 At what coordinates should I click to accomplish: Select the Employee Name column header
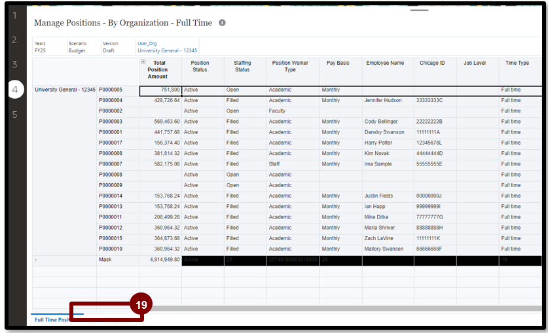388,71
